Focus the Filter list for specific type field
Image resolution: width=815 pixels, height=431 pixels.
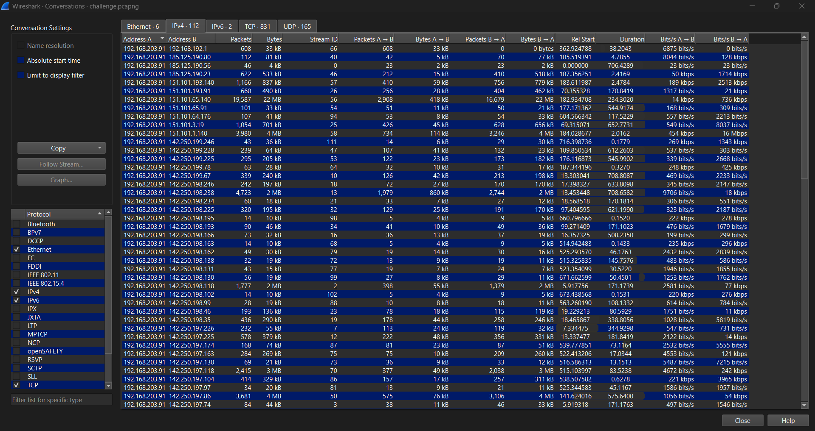pos(62,400)
